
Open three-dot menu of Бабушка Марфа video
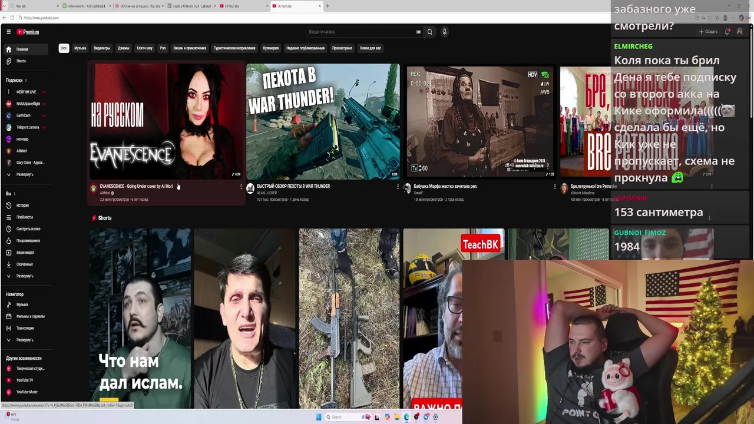coord(554,187)
